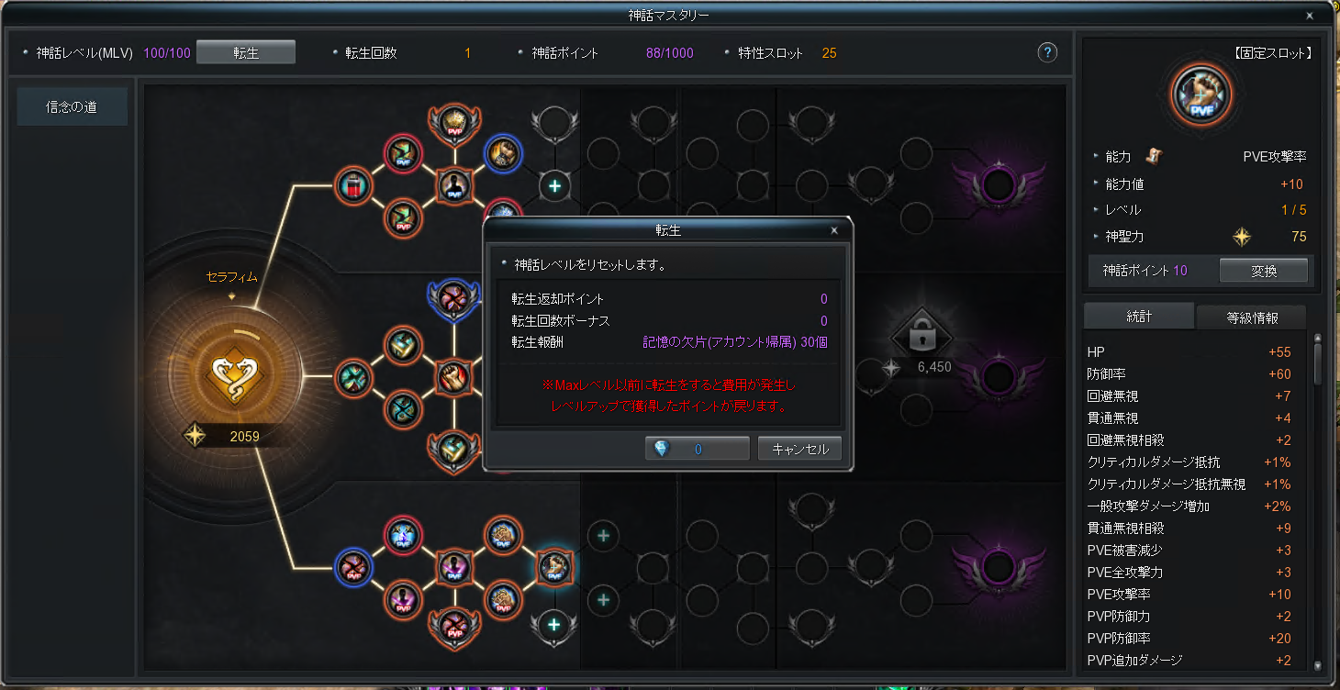Click the キャンセル button in dialog
Image resolution: width=1340 pixels, height=690 pixels.
point(799,449)
